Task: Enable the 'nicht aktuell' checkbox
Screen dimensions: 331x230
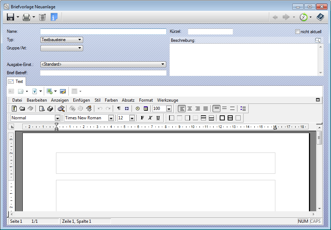Action: tap(298, 32)
